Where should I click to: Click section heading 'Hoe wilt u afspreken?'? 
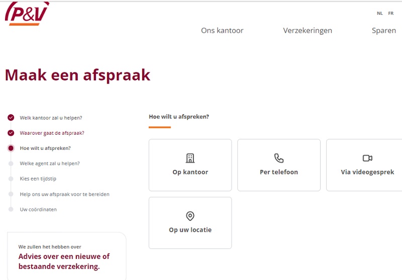[x=179, y=117]
